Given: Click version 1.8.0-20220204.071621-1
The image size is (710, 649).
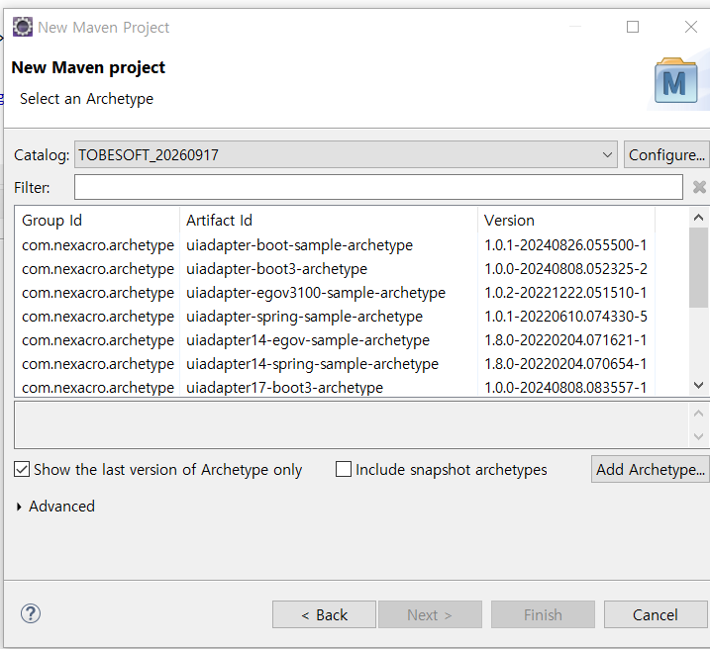Looking at the screenshot, I should tap(565, 340).
